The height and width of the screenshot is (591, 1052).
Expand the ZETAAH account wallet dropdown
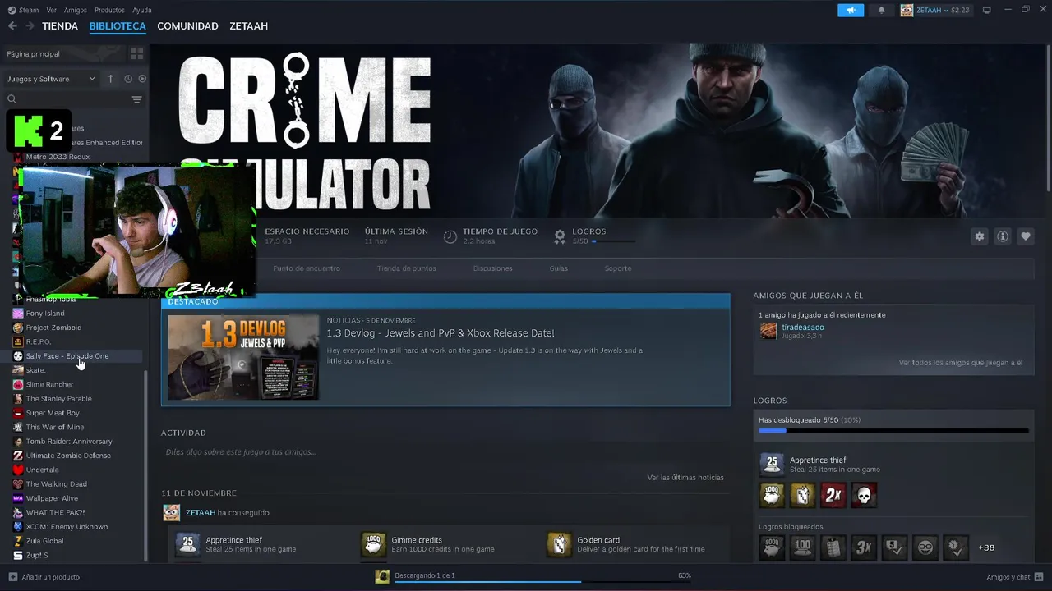pyautogui.click(x=935, y=10)
